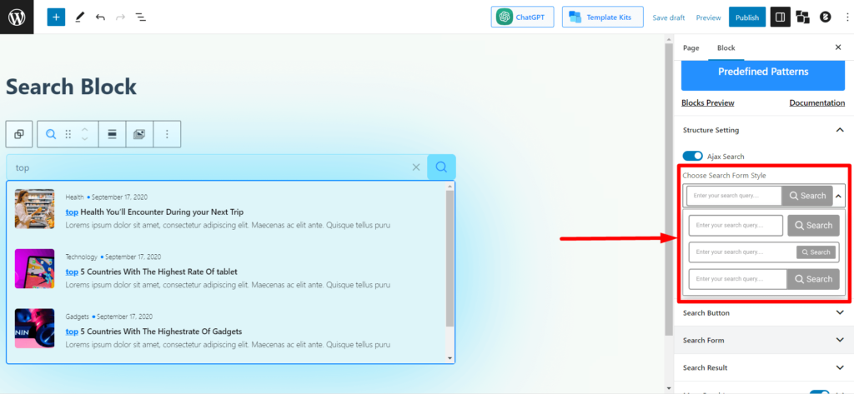Expand the Search Result section
The width and height of the screenshot is (854, 394).
click(x=763, y=368)
